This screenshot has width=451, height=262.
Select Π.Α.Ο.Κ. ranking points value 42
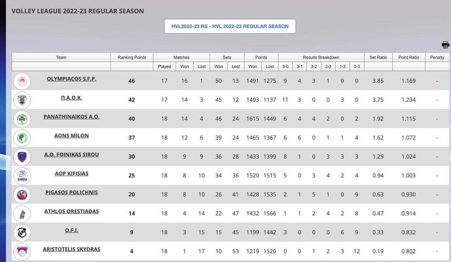coord(132,100)
